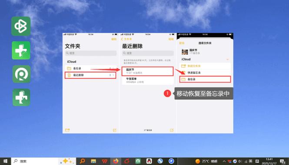Open the 25°C 晴朗 weather widget
Viewport: 289px width, 165px height.
(x=206, y=162)
